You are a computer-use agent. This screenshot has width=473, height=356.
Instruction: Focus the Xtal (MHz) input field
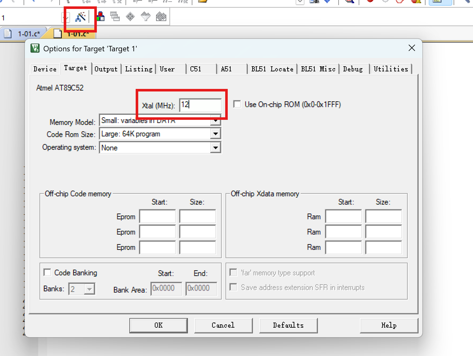pos(200,105)
